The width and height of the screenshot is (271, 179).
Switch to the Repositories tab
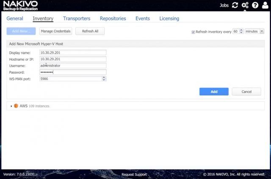click(113, 19)
